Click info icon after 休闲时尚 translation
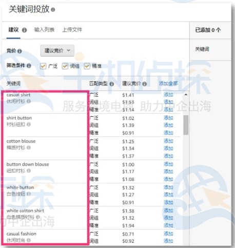The image size is (235, 248). point(29,240)
